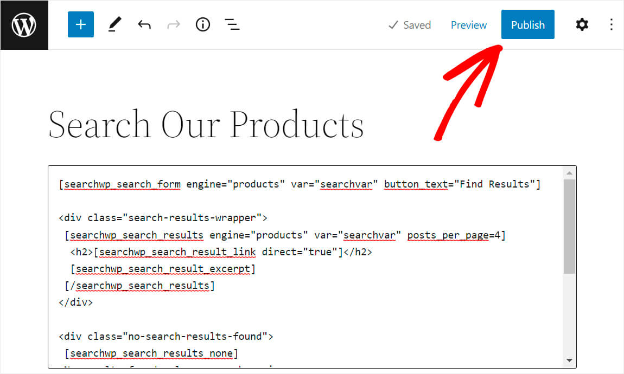Click the searchwp_search_result_excerpt line
Viewport: 624px width, 374px height.
click(x=163, y=269)
